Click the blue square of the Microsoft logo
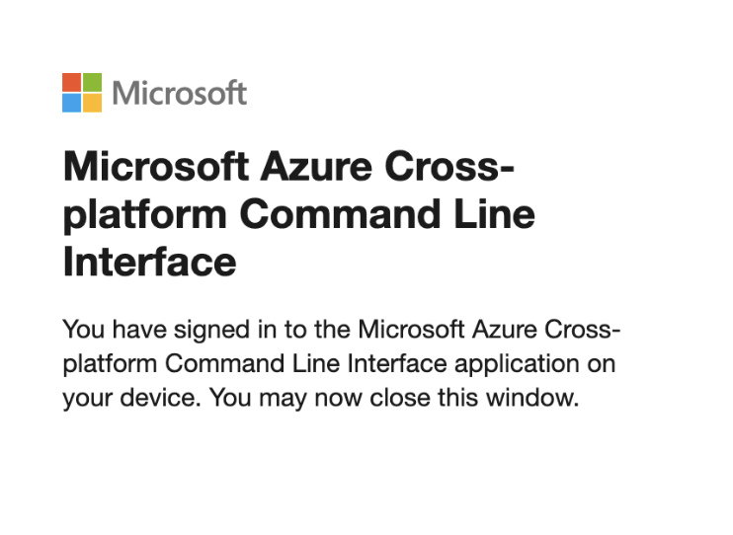Screen dimensions: 733x535 point(71,103)
